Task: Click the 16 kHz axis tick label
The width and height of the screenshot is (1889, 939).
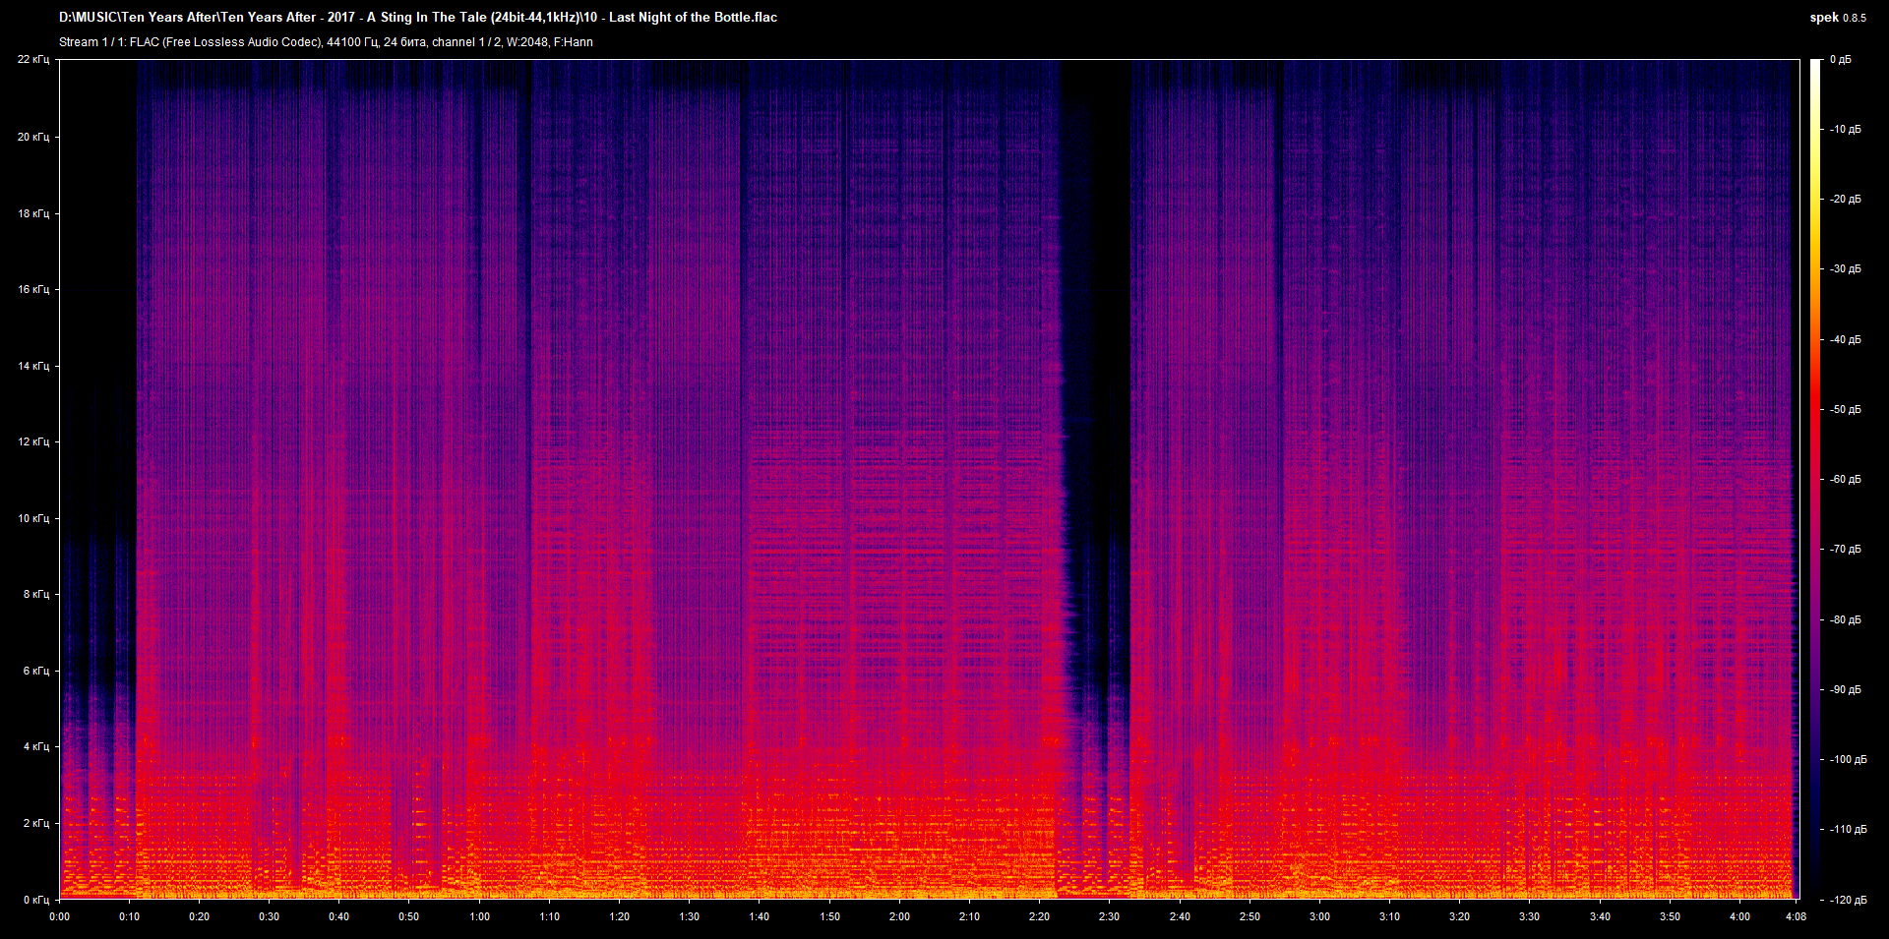Action: click(33, 288)
